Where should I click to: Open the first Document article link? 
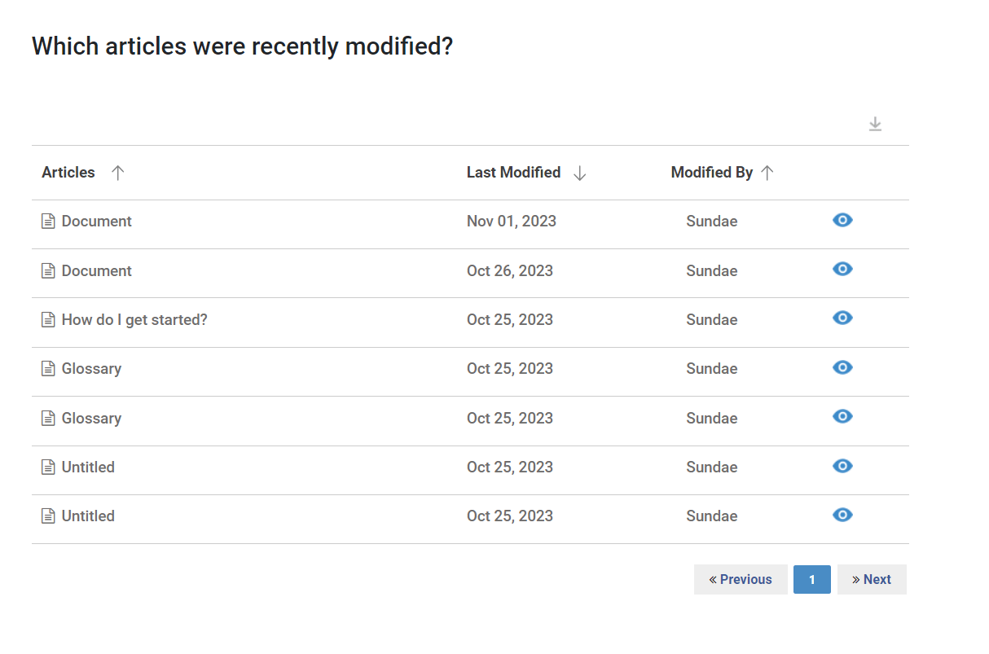coord(97,222)
